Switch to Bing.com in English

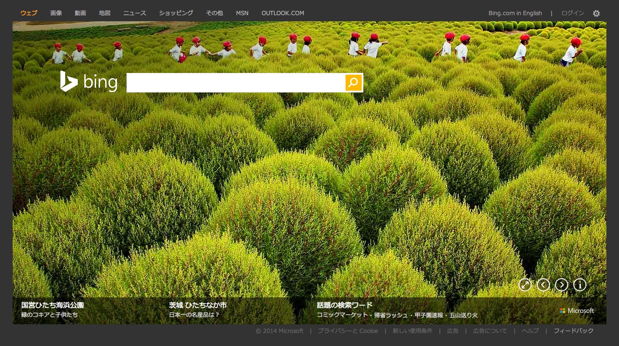point(515,13)
